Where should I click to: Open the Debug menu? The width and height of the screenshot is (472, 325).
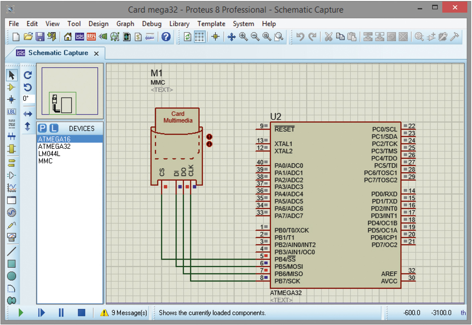tap(152, 24)
